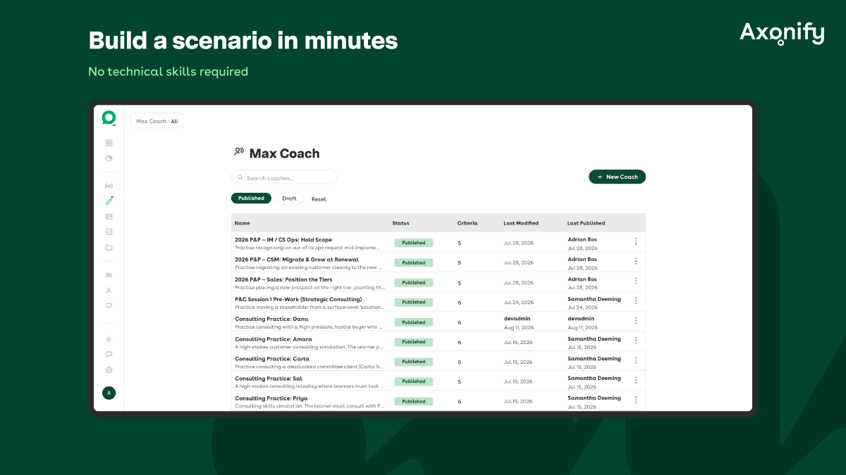The height and width of the screenshot is (475, 846).
Task: Open 2026 P&P – CSM: Migrate & Grow at Renewal
Action: click(297, 259)
